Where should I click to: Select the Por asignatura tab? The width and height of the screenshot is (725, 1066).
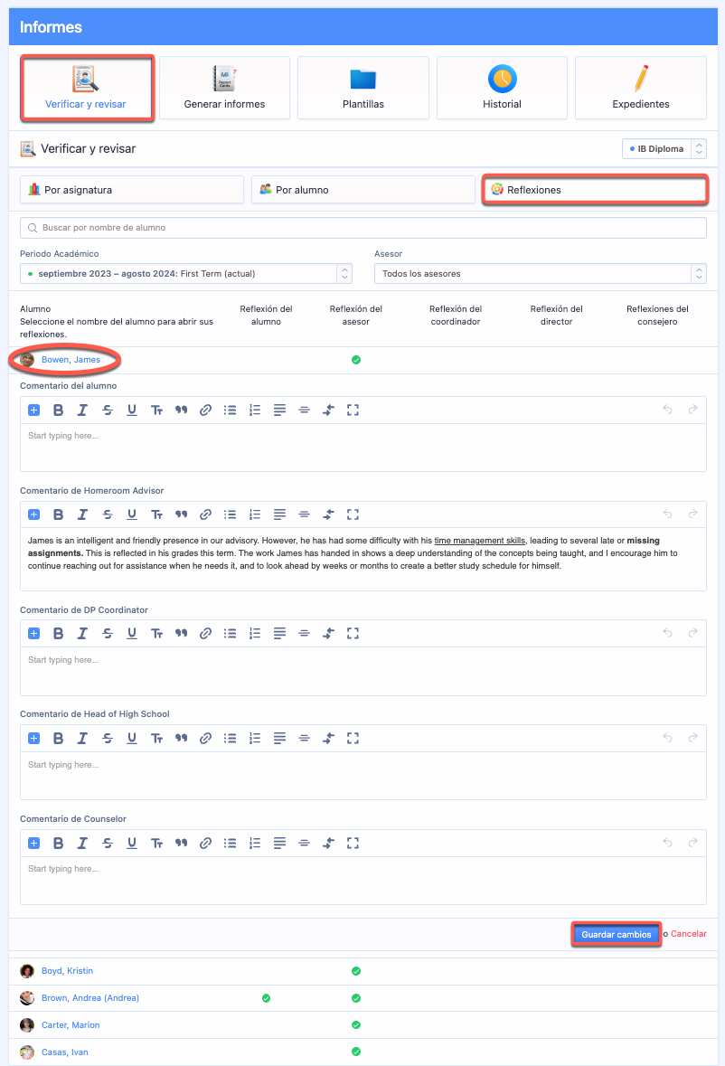click(132, 190)
